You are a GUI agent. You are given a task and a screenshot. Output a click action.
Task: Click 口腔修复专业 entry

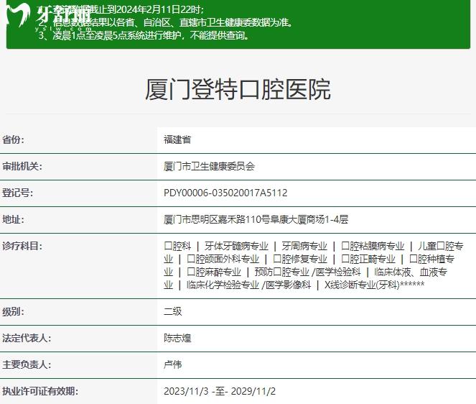tap(300, 259)
